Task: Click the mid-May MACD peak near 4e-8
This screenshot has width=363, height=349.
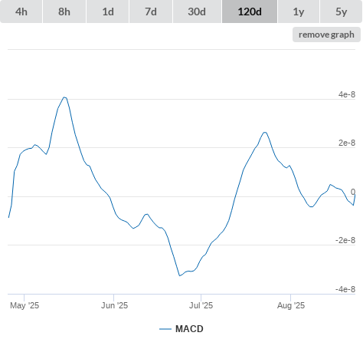Action: [x=64, y=97]
